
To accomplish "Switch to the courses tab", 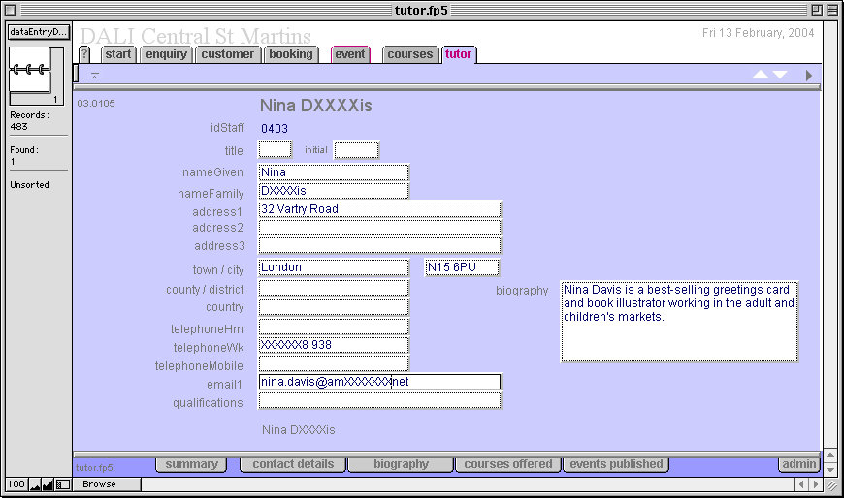I will (x=409, y=54).
